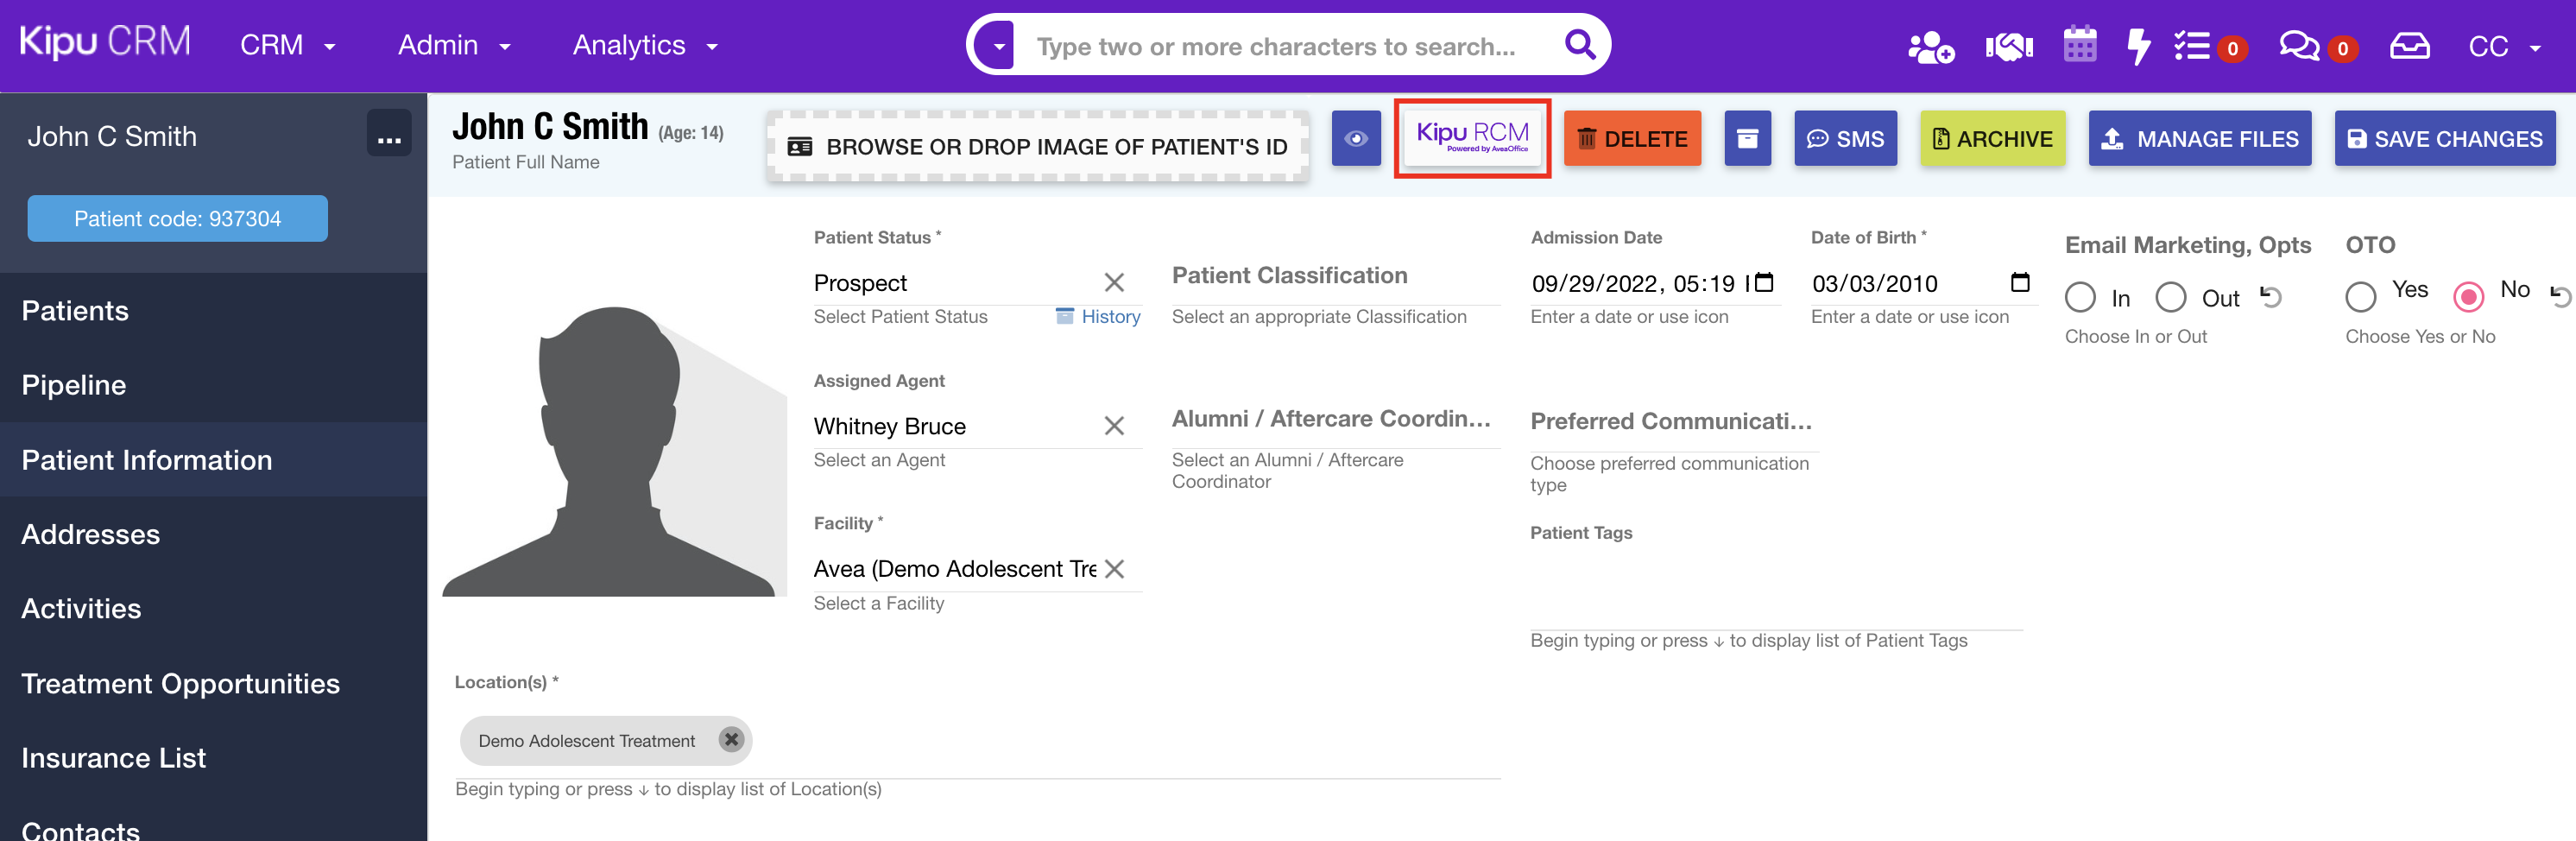Open the chat messages icon
Image resolution: width=2576 pixels, height=841 pixels.
coord(2298,47)
